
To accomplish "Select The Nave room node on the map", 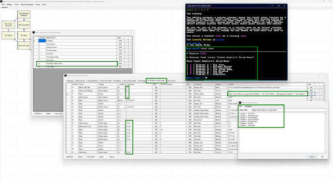I will (24, 35).
